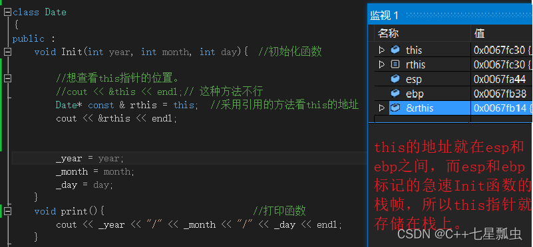Click the //打印函数 comment
This screenshot has width=533, height=247.
279,211
